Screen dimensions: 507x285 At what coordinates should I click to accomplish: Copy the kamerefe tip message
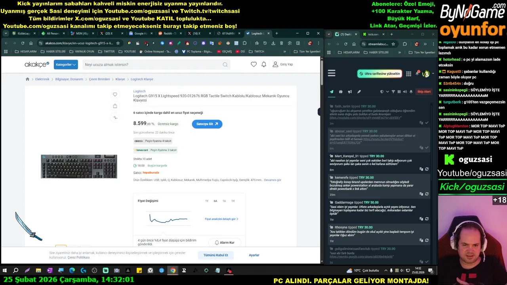click(421, 194)
